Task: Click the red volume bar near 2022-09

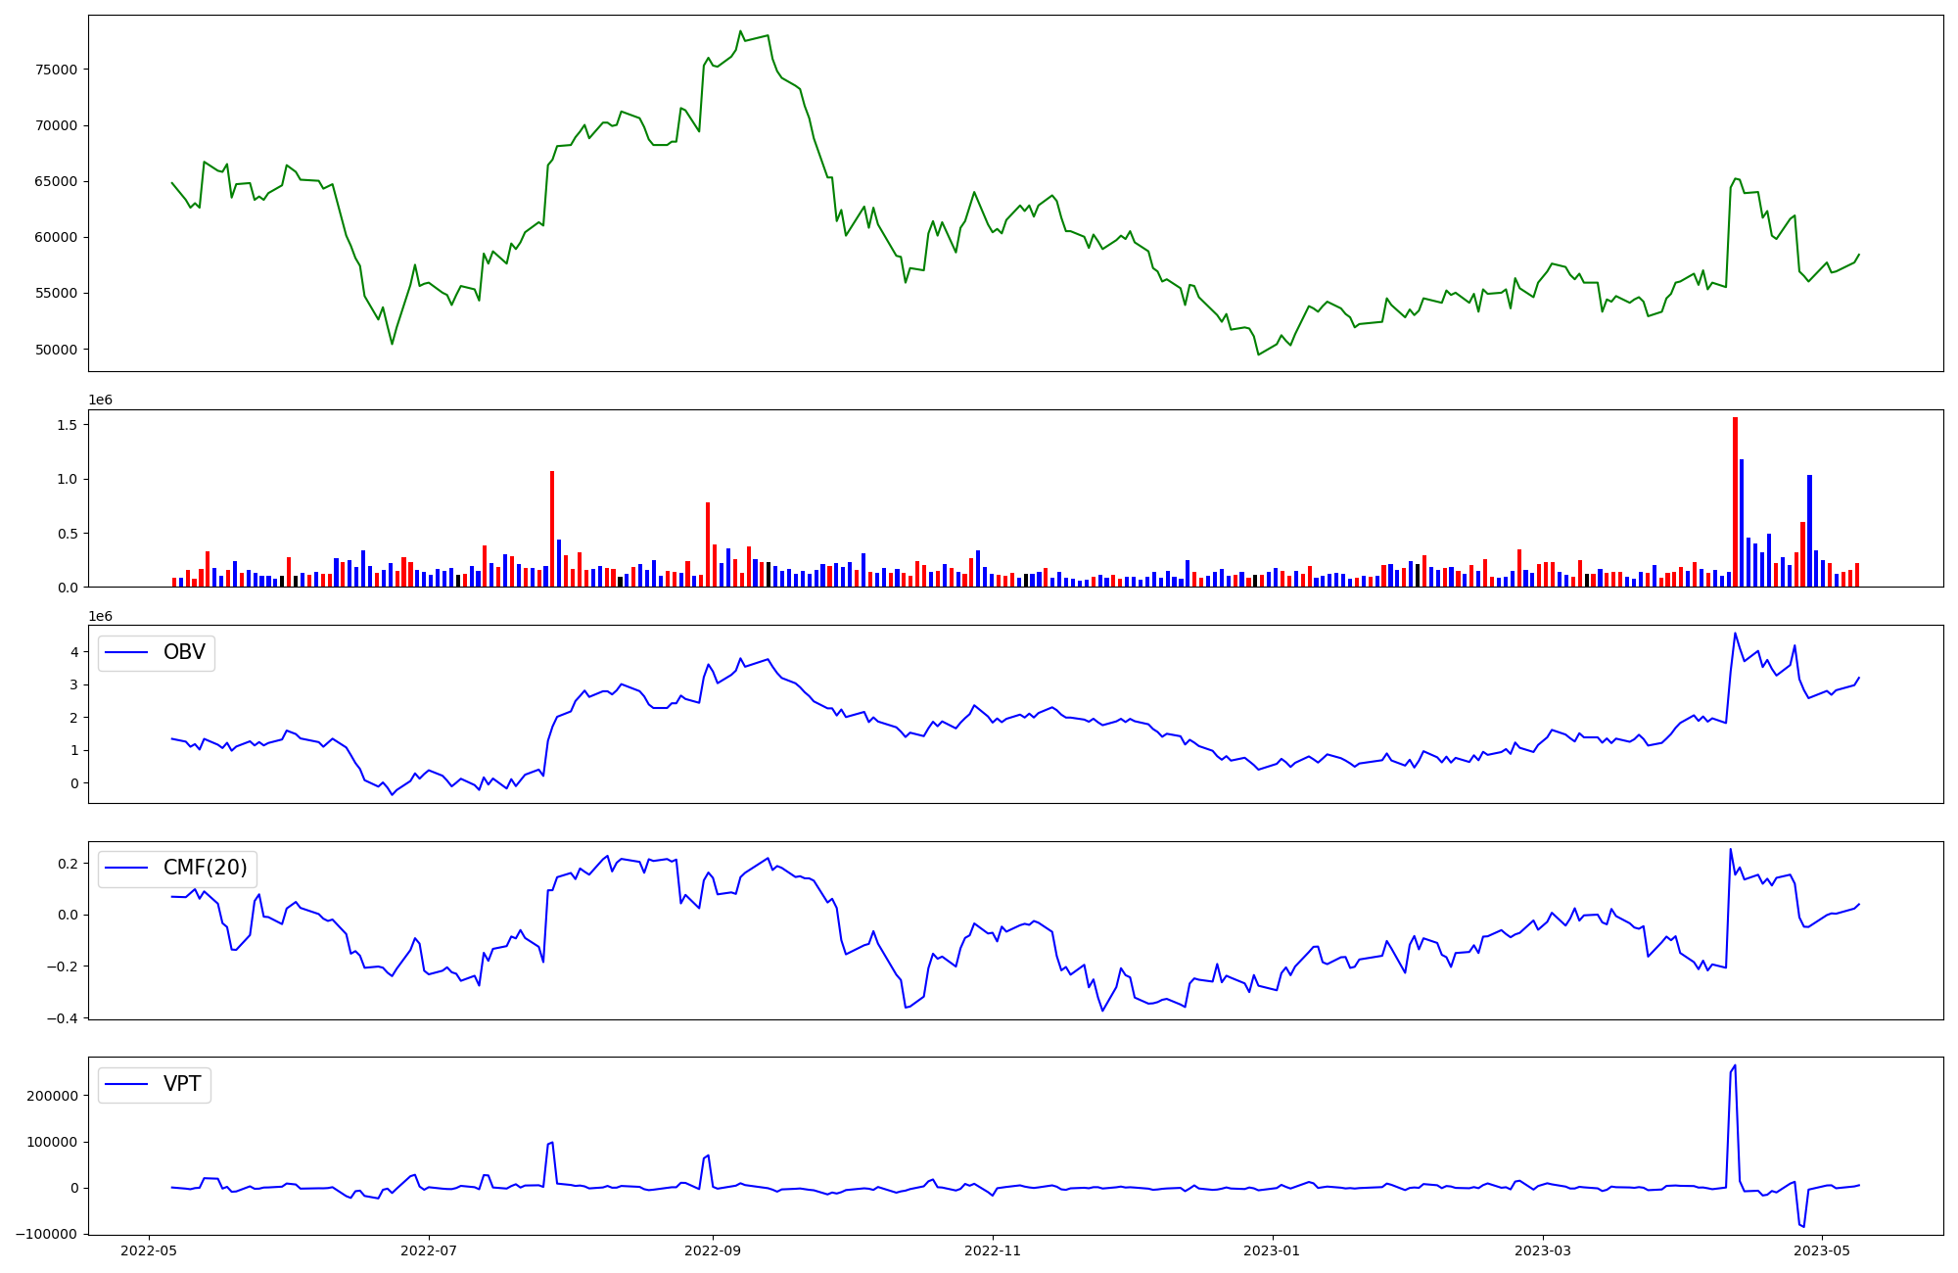Action: tap(708, 543)
